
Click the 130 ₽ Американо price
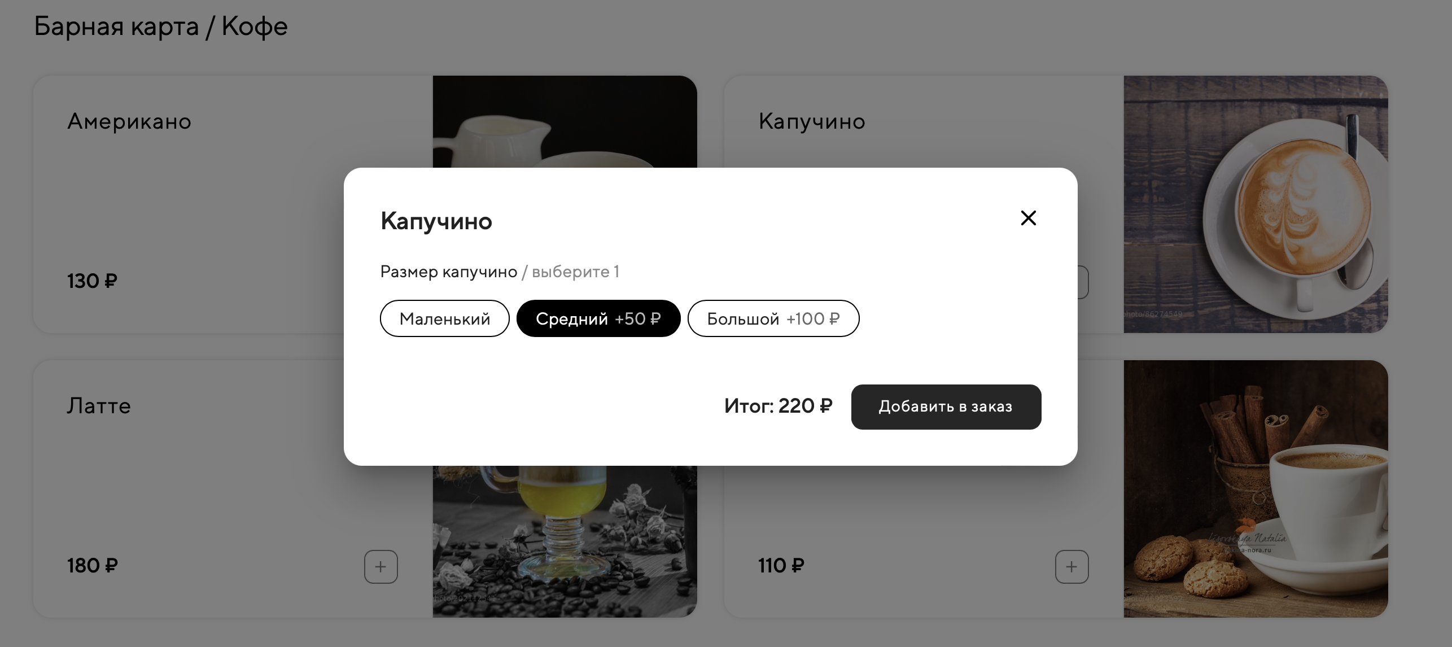92,281
